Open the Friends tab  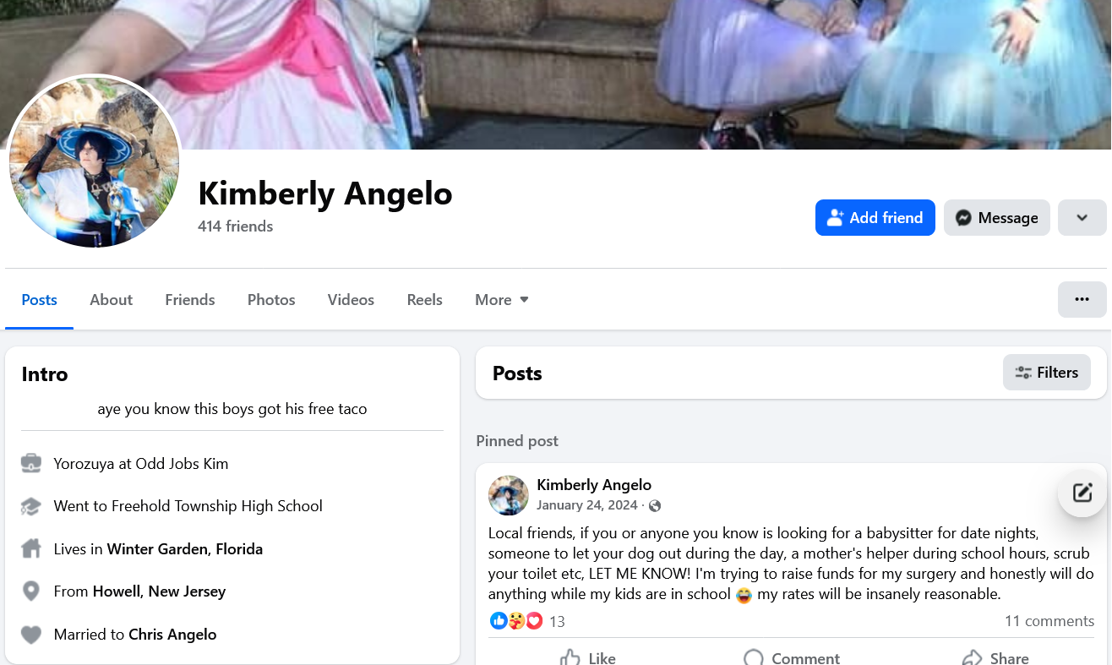point(189,300)
